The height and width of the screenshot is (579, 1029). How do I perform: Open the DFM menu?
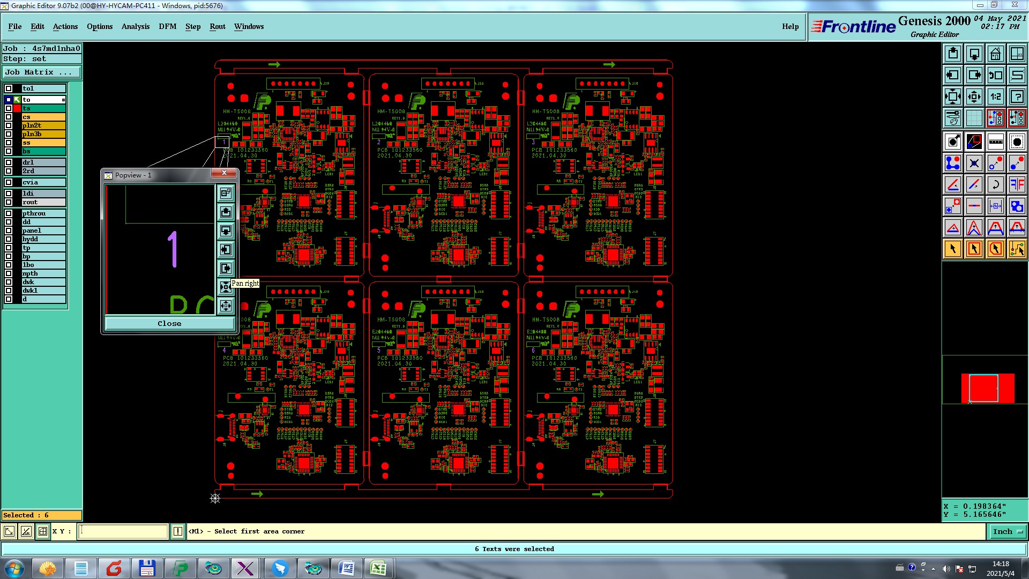coord(167,26)
